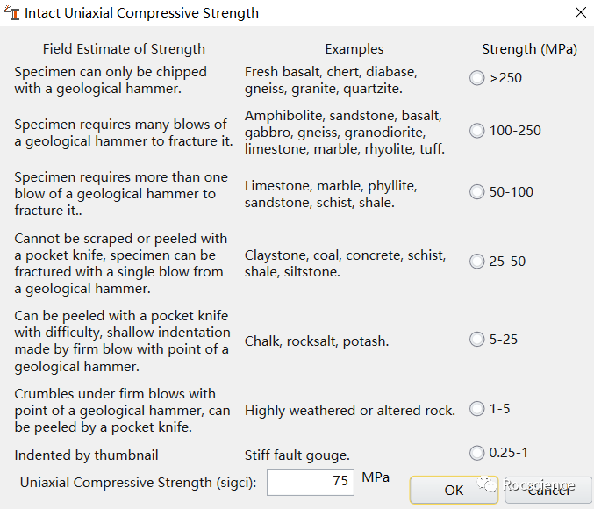Screen dimensions: 594x509
Task: Select the >250 MPa strength option
Action: tap(477, 78)
